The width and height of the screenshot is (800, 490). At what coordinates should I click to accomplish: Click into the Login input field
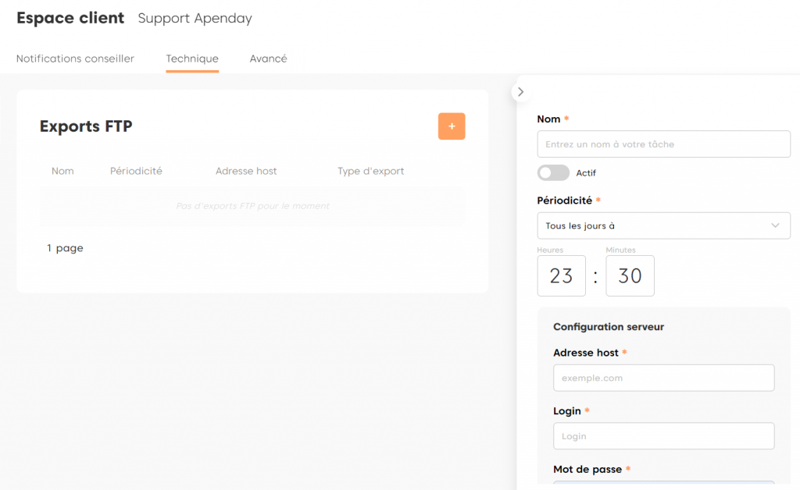point(663,436)
